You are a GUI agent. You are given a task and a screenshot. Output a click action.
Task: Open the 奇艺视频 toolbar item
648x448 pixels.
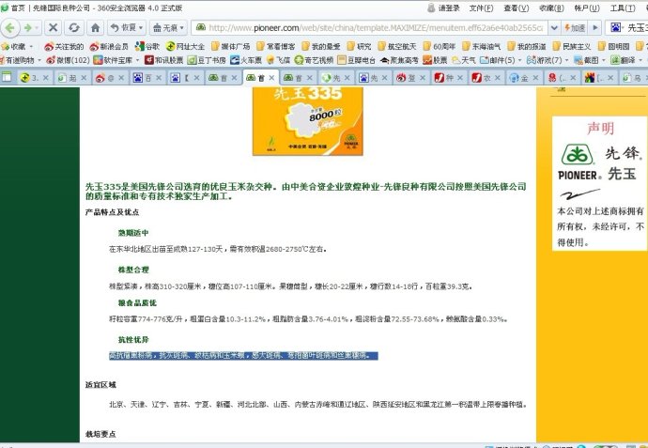(x=314, y=60)
